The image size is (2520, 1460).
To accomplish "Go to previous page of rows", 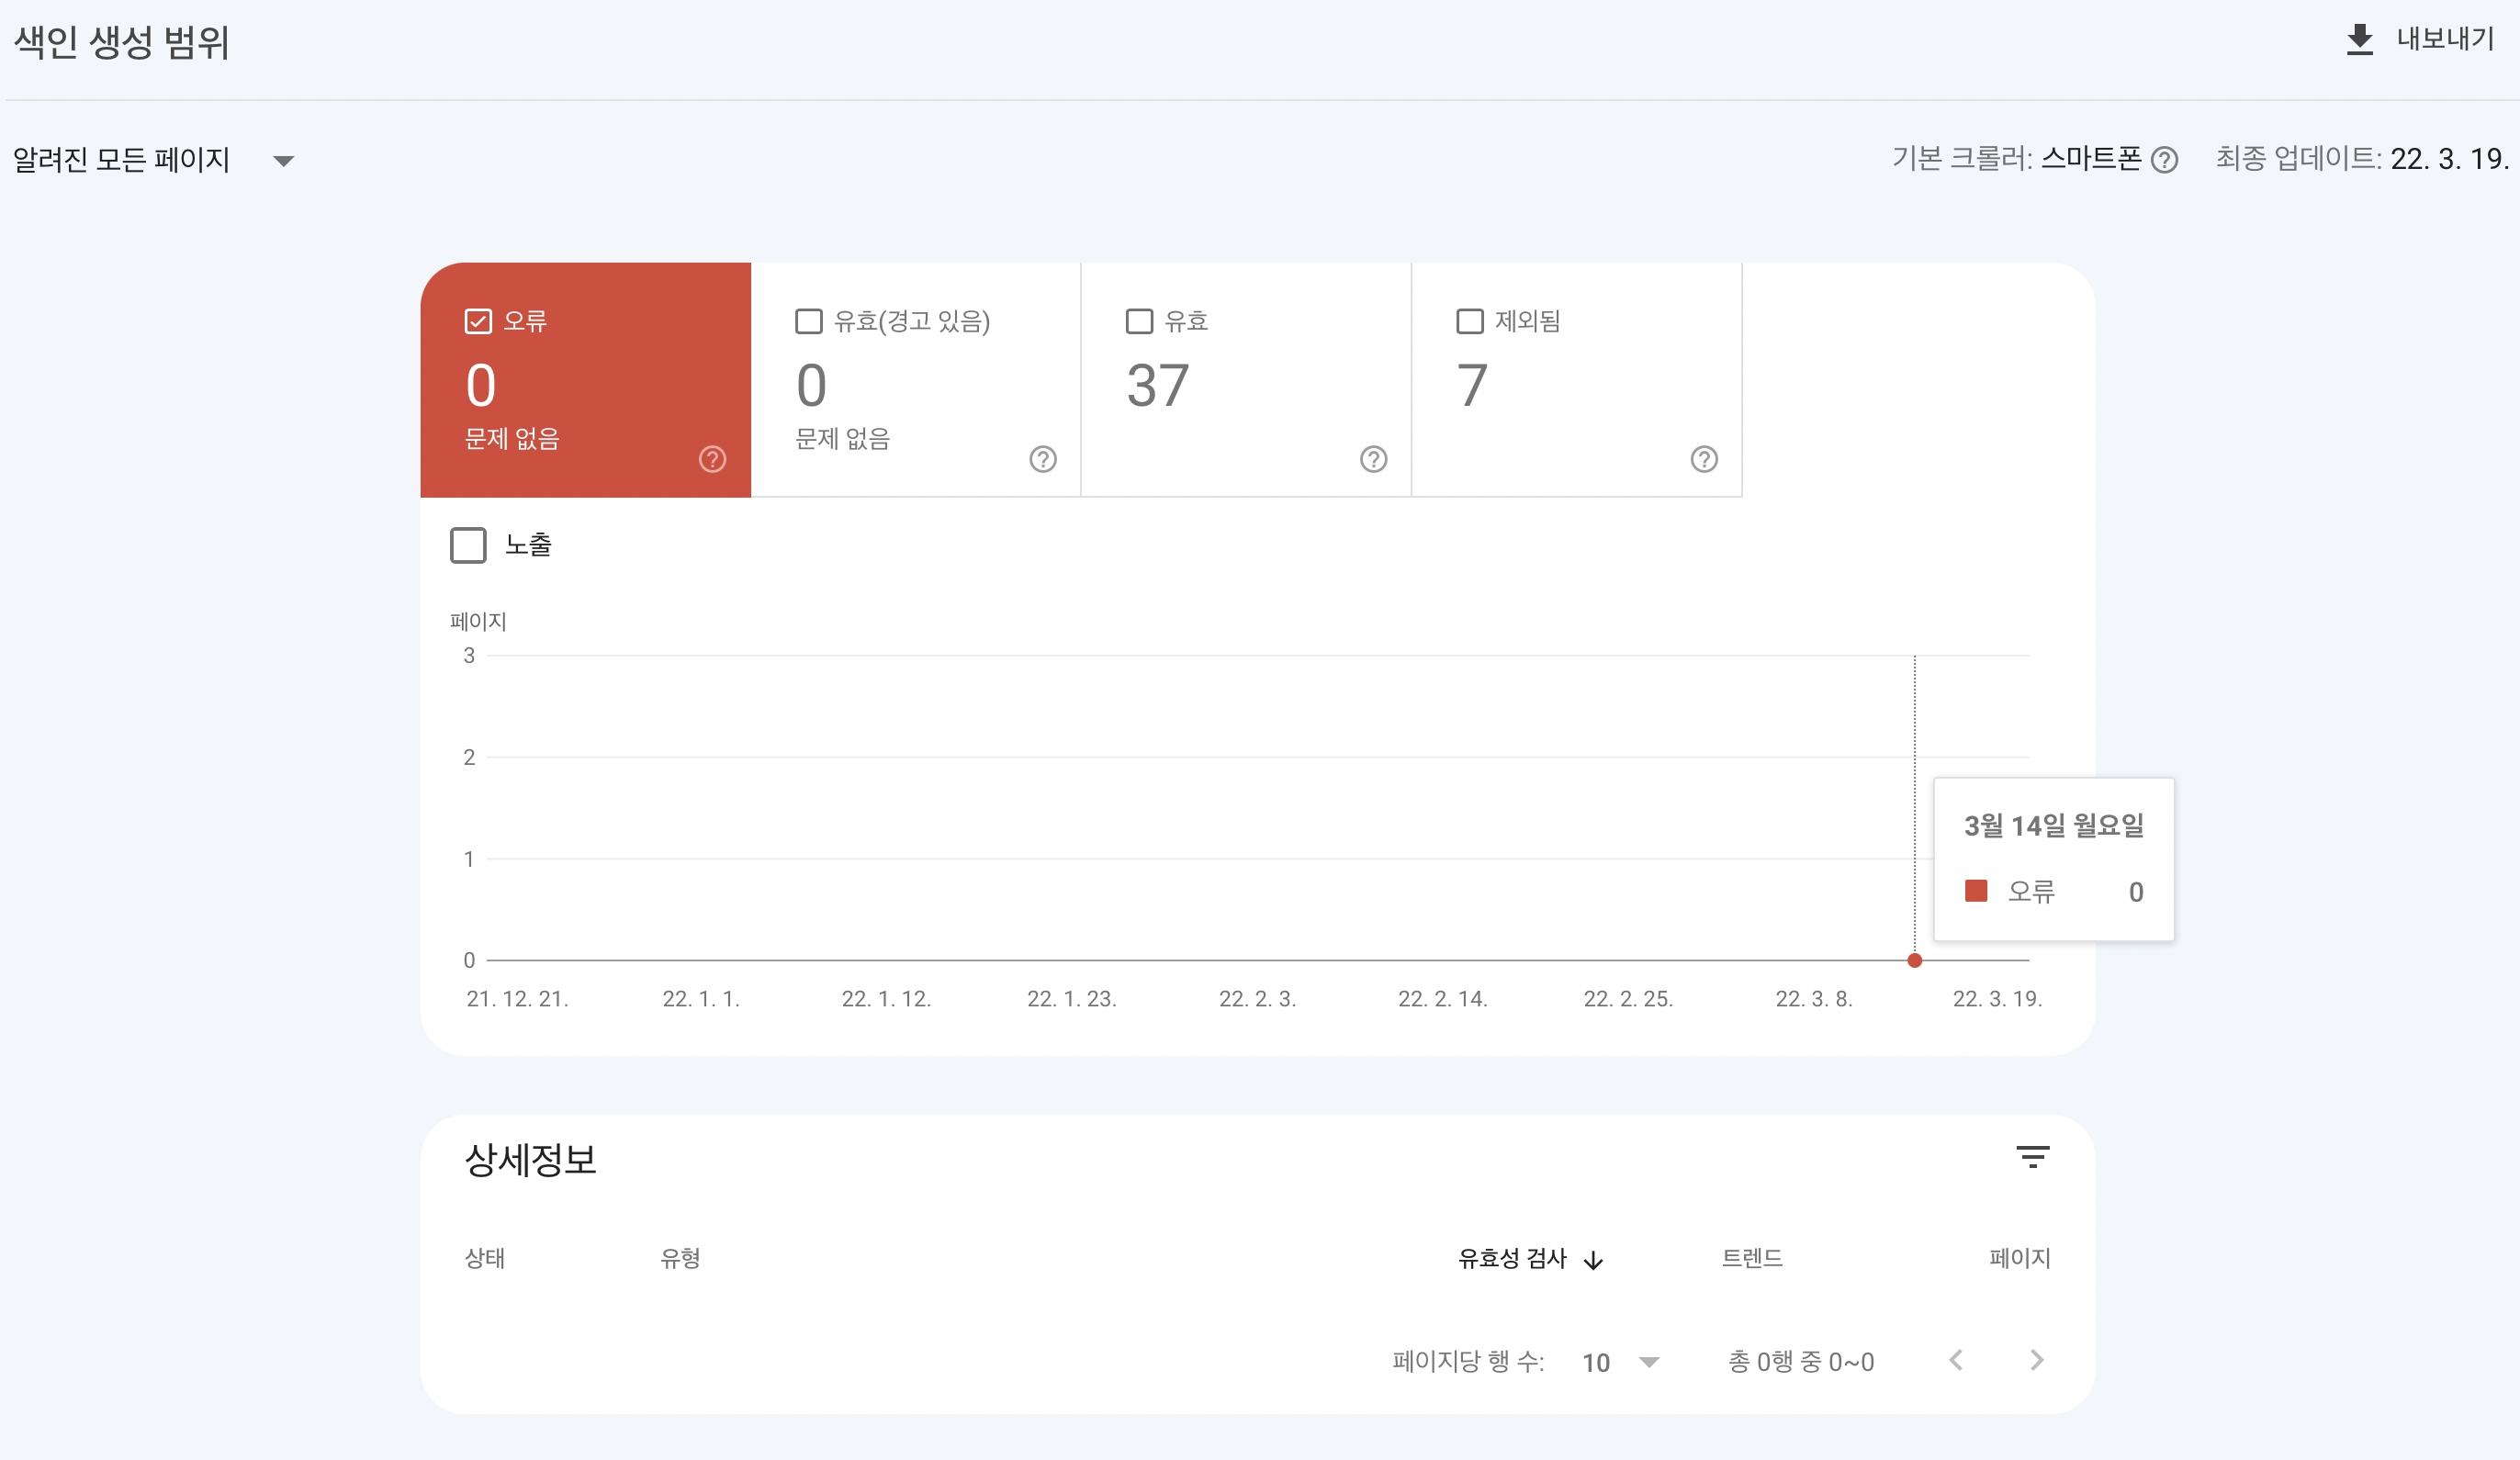I will coord(1956,1360).
